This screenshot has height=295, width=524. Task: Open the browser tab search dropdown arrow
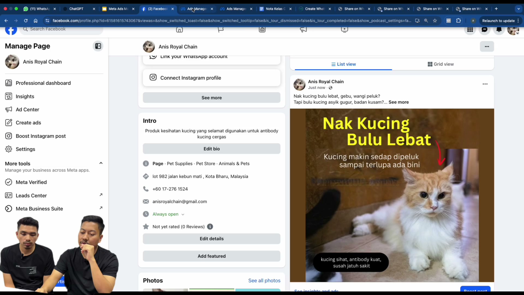click(x=519, y=9)
